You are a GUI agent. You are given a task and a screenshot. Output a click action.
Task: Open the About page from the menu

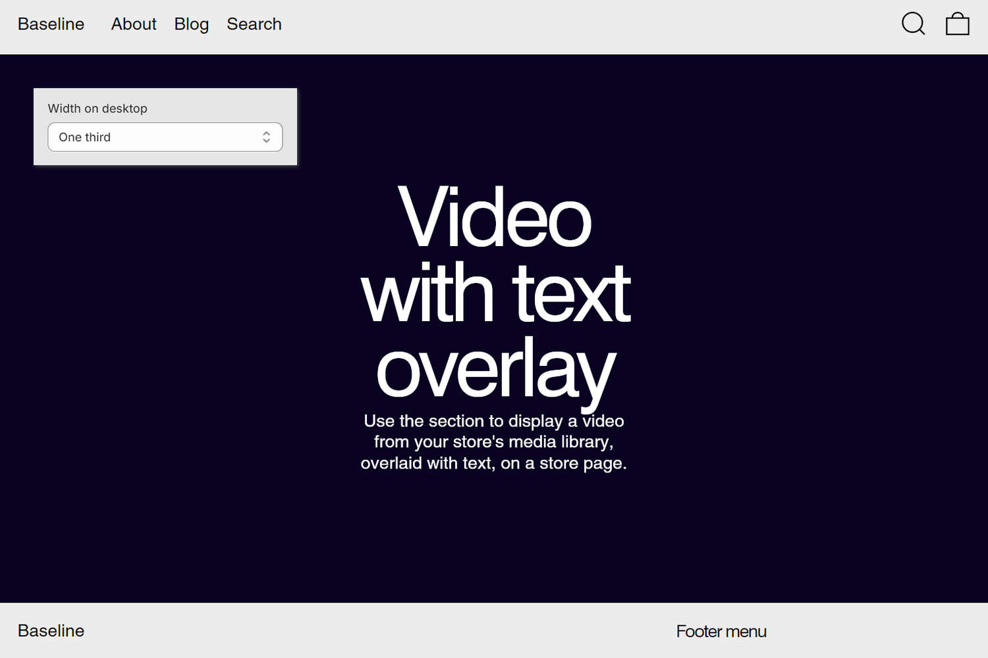tap(133, 24)
